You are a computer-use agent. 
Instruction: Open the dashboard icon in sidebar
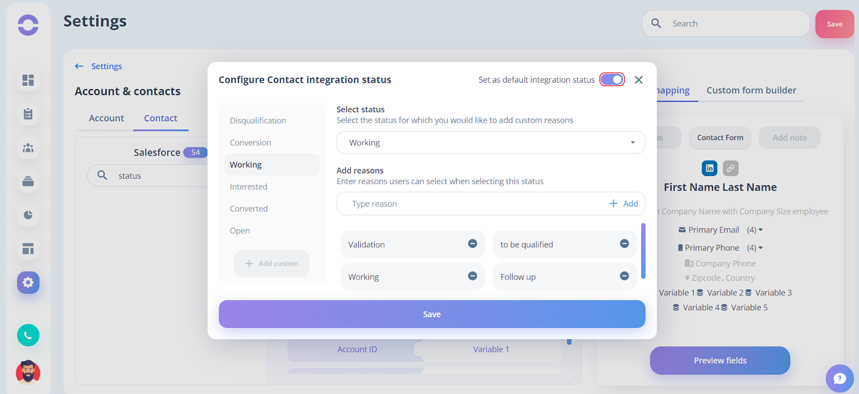(x=28, y=80)
